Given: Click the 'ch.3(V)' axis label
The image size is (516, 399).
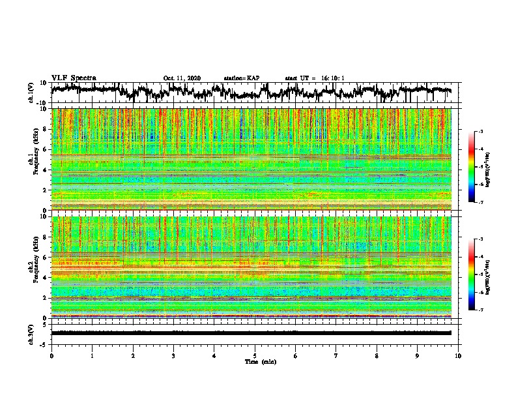Looking at the screenshot, I should (31, 334).
